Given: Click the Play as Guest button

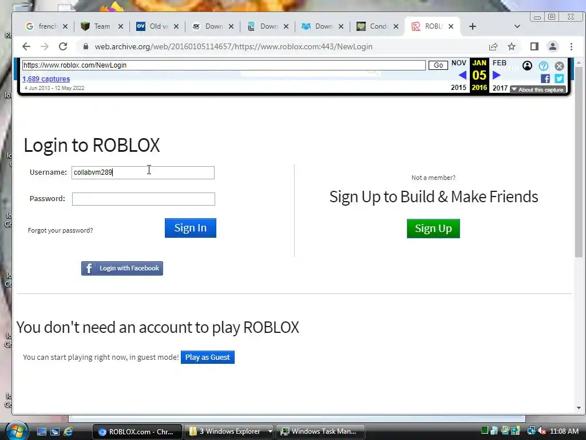Looking at the screenshot, I should click(208, 357).
